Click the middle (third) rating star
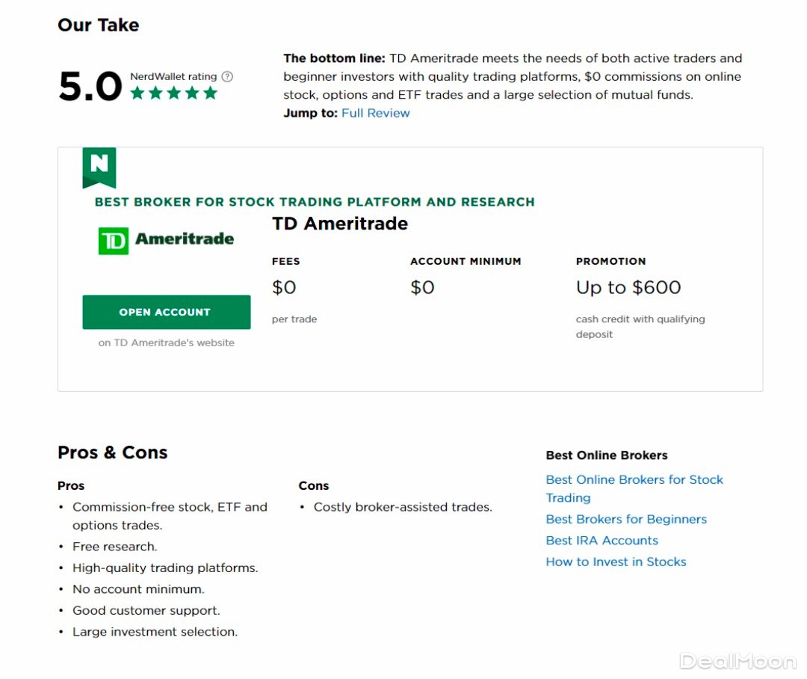Image resolution: width=807 pixels, height=679 pixels. click(x=174, y=93)
